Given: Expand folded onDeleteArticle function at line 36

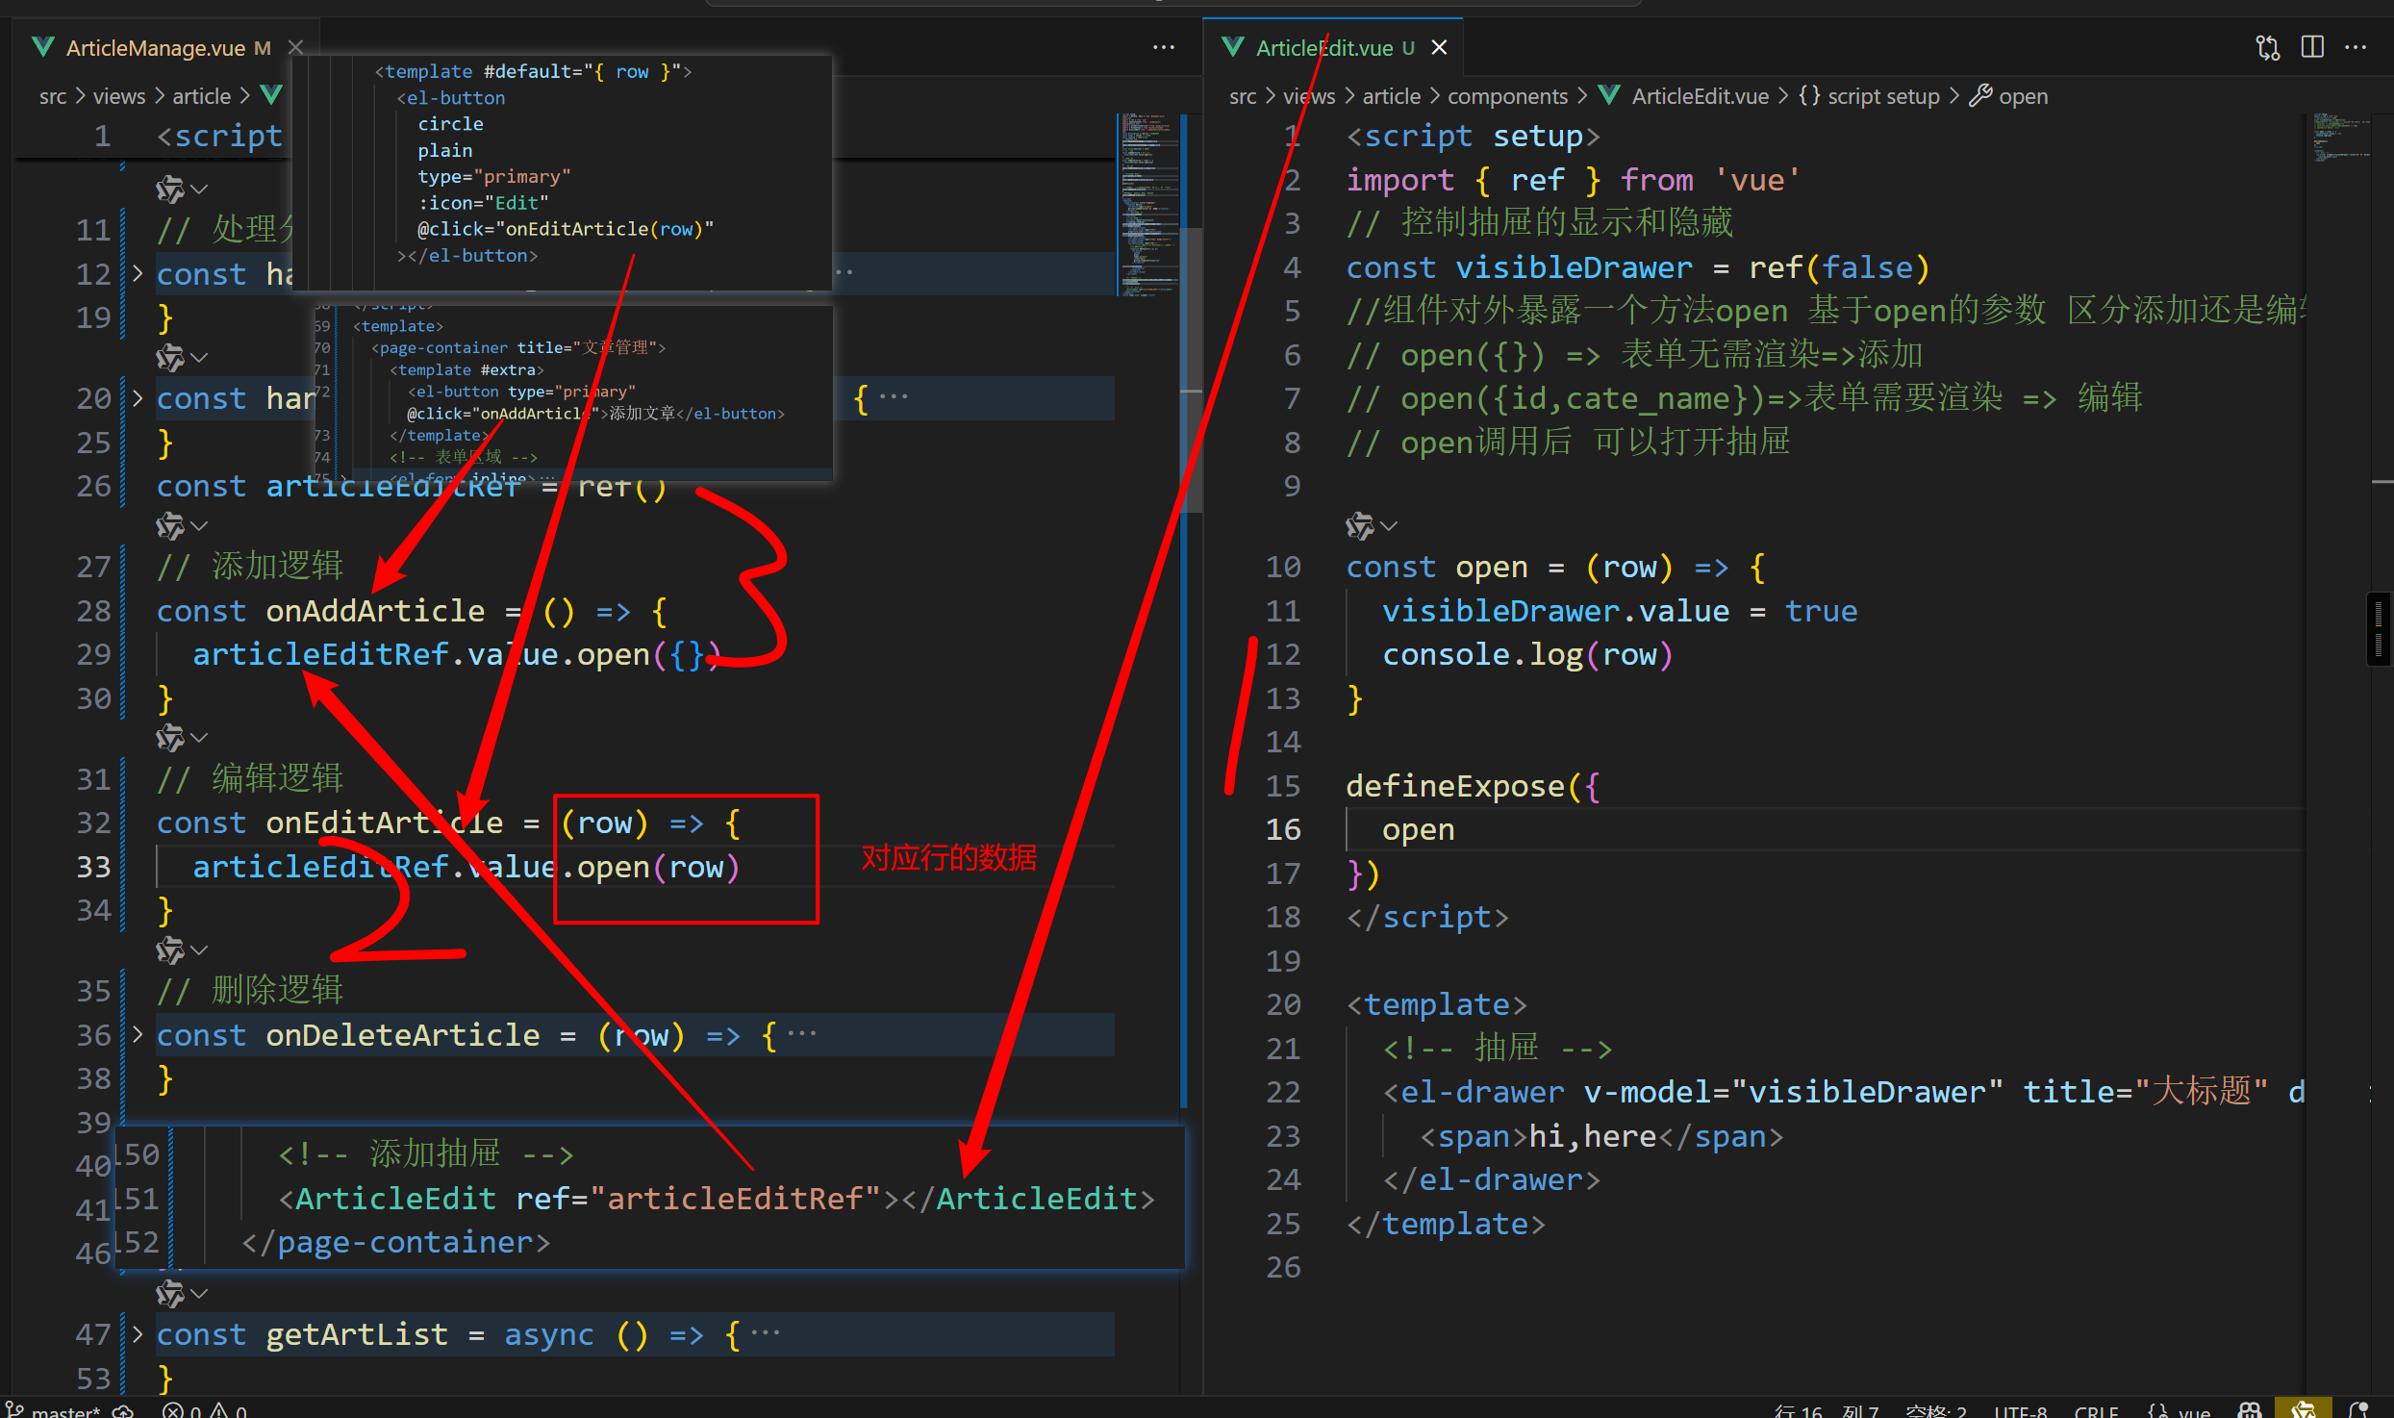Looking at the screenshot, I should [138, 1035].
